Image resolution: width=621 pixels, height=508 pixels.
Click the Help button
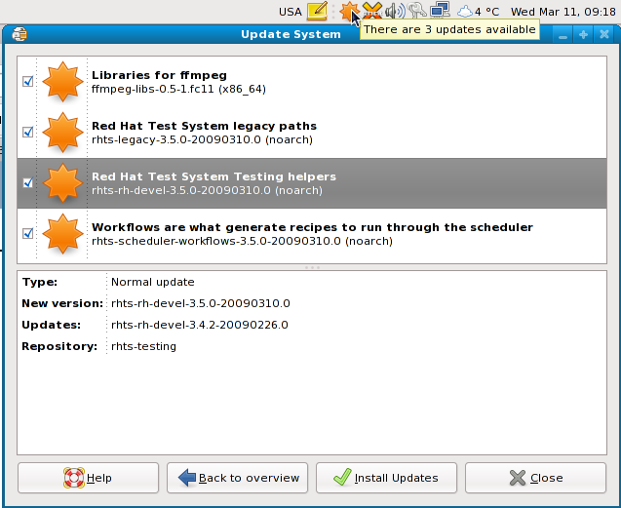coord(89,478)
